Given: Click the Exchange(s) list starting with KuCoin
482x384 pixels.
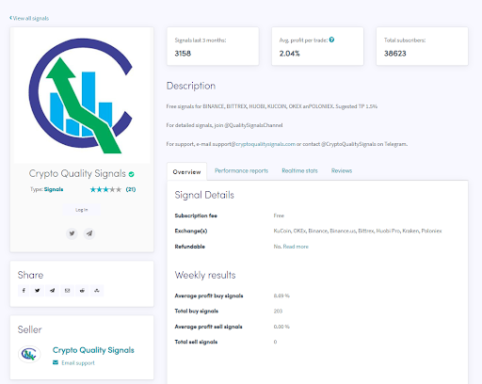Looking at the screenshot, I should pos(358,231).
